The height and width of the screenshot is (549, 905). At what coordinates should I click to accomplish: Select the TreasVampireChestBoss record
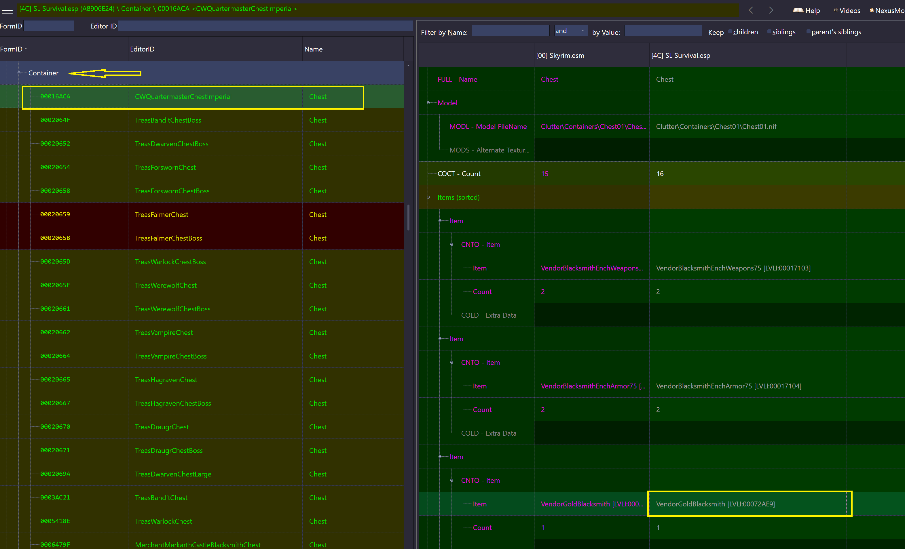202,356
